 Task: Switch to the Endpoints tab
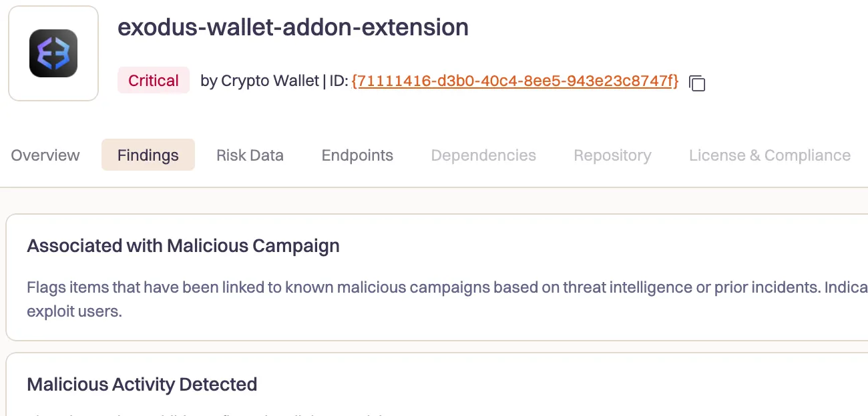tap(357, 155)
